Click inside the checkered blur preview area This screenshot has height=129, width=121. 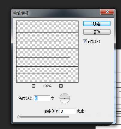coord(47,52)
